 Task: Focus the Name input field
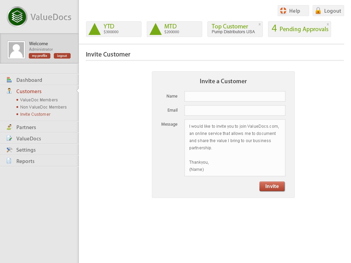click(235, 96)
